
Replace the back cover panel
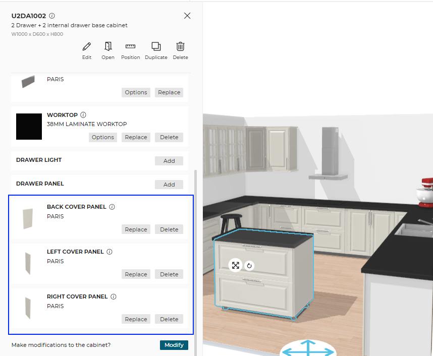coord(136,229)
